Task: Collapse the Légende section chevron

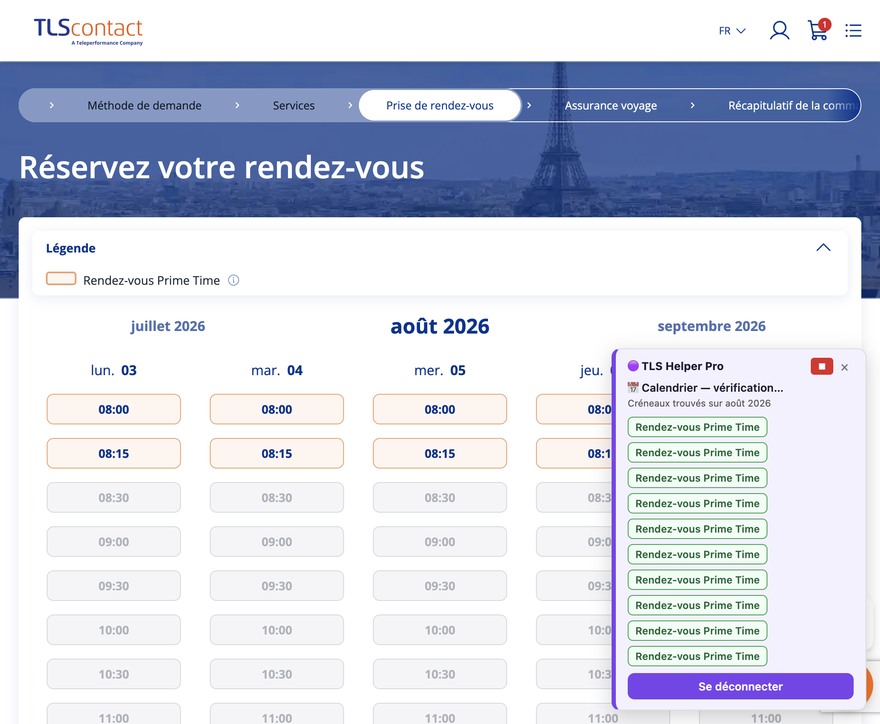Action: [823, 247]
